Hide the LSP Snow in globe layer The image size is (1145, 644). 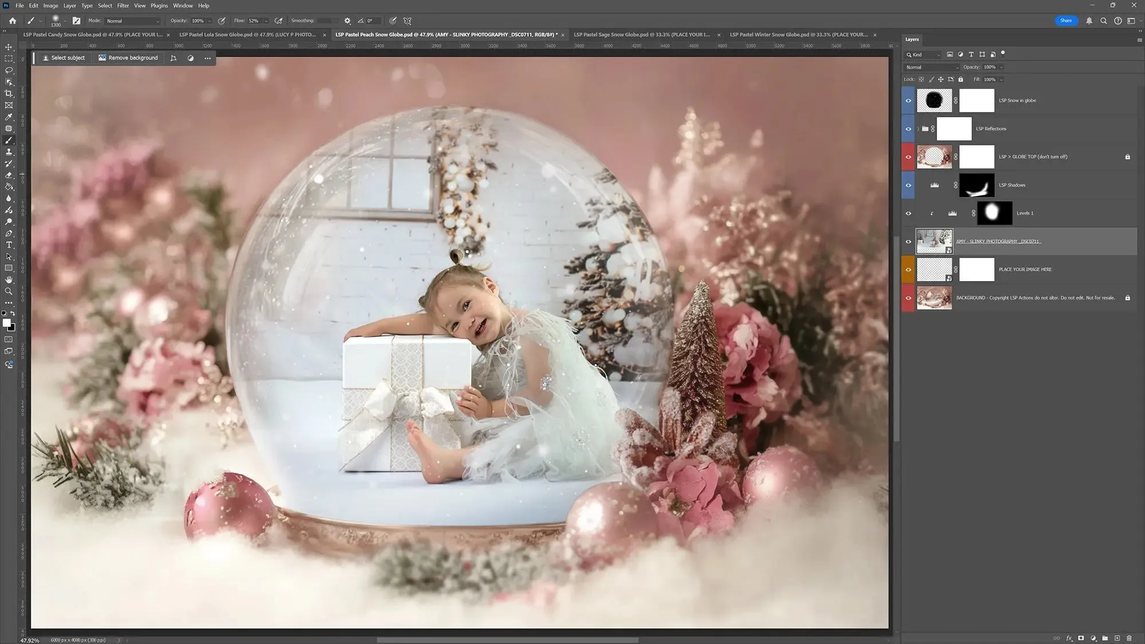coord(908,101)
